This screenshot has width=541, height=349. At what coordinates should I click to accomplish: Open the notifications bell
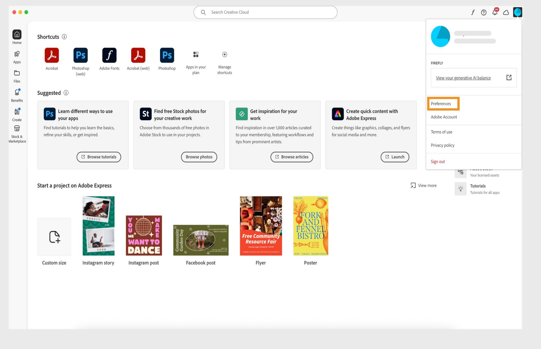[x=495, y=12]
